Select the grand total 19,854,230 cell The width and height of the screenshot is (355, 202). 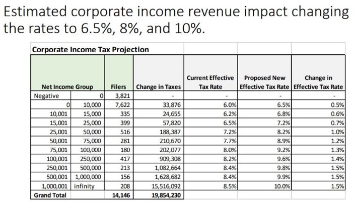(159, 195)
